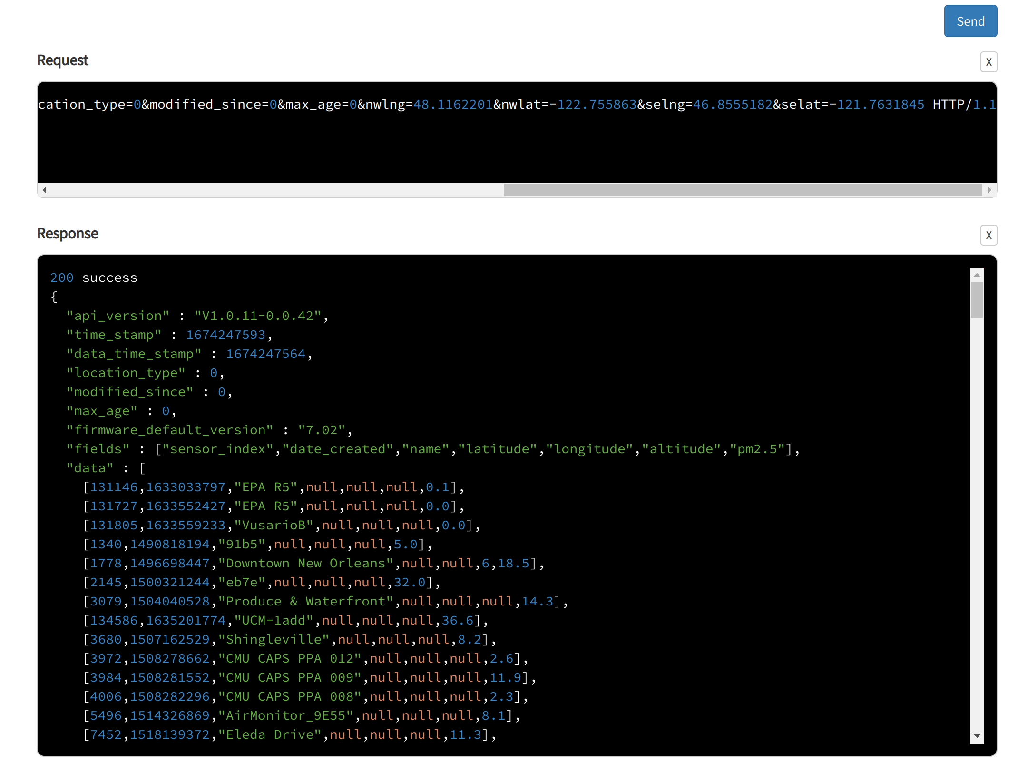Click the "Downtown New Orleans" sensor name
Image resolution: width=1018 pixels, height=764 pixels.
[x=305, y=563]
